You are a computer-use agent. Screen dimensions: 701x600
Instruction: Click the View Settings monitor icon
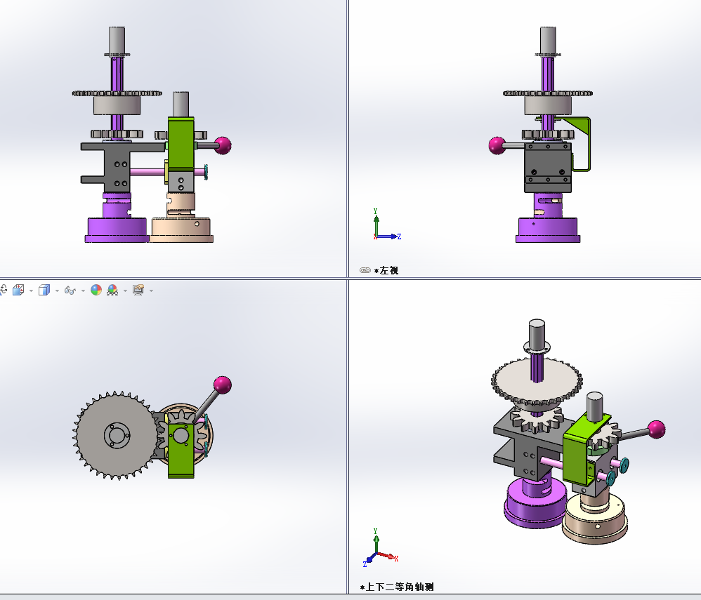click(138, 290)
